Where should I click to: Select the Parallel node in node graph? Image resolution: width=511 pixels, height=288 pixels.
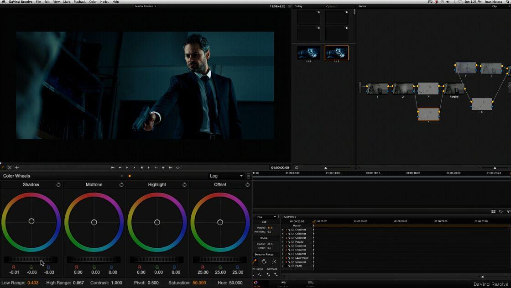click(454, 89)
